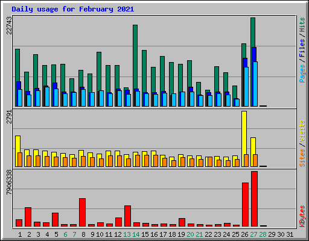Click day 23 on the x-axis

pyautogui.click(x=217, y=234)
